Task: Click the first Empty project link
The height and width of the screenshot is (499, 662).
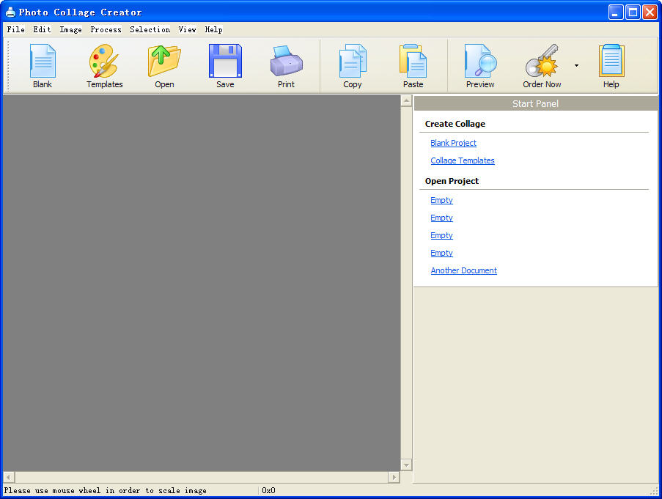Action: [441, 200]
